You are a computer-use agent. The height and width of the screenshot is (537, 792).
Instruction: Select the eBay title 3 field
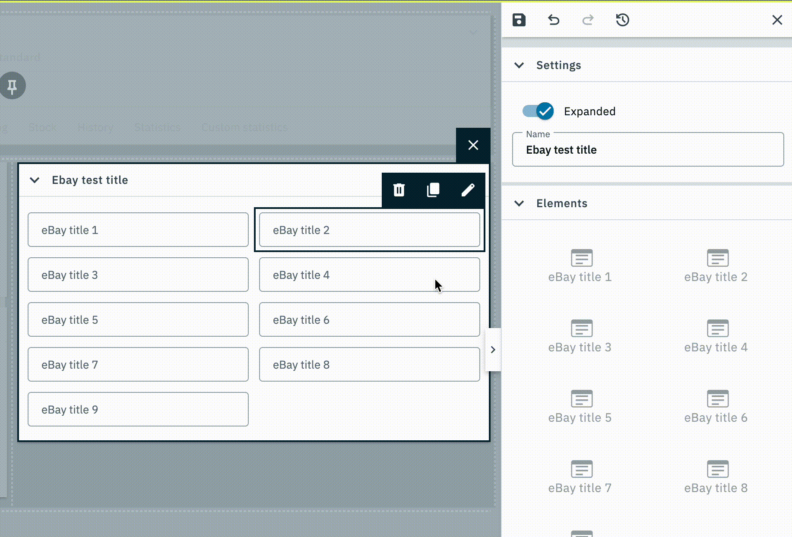coord(138,275)
